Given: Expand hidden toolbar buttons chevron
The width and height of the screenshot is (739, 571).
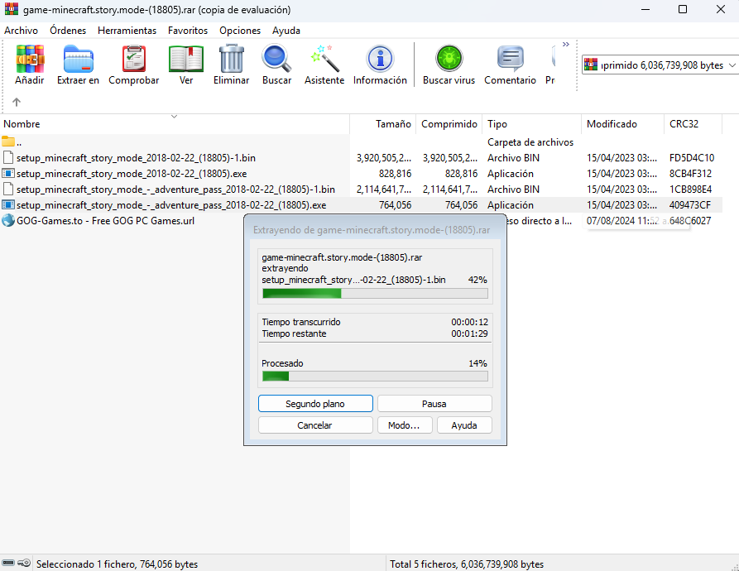Looking at the screenshot, I should coord(565,45).
